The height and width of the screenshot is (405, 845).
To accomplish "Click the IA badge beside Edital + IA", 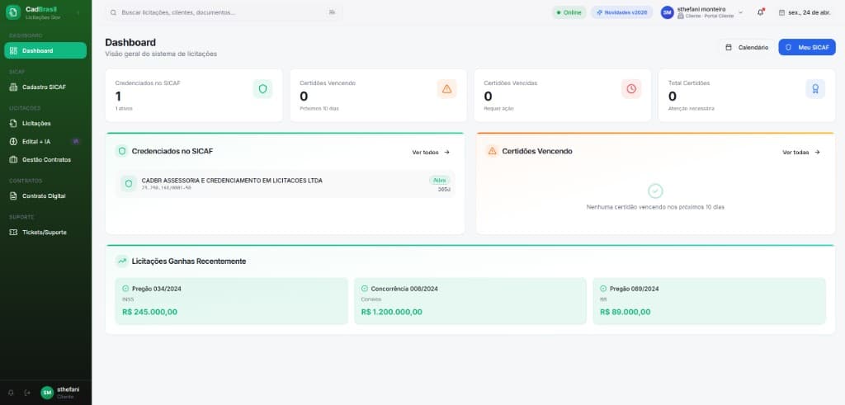I will click(76, 142).
